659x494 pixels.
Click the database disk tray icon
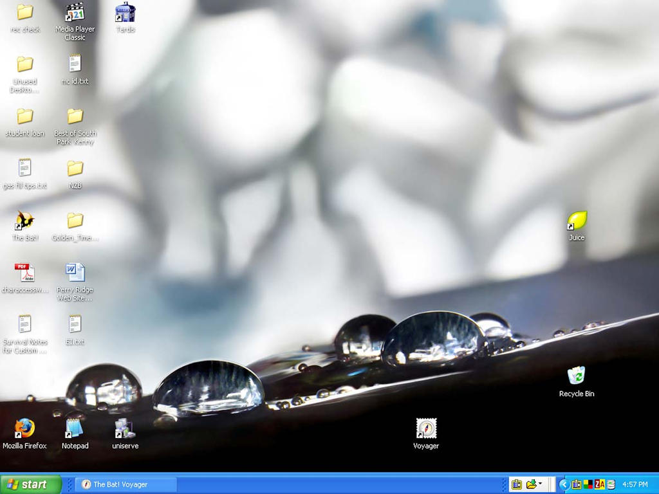(x=611, y=484)
